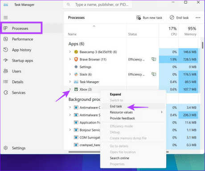Click the End task toolbar label
The image size is (205, 171).
click(x=182, y=18)
